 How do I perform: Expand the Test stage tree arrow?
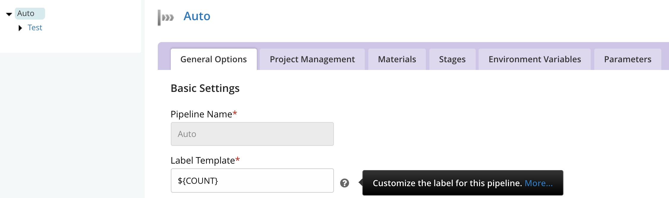tap(20, 28)
